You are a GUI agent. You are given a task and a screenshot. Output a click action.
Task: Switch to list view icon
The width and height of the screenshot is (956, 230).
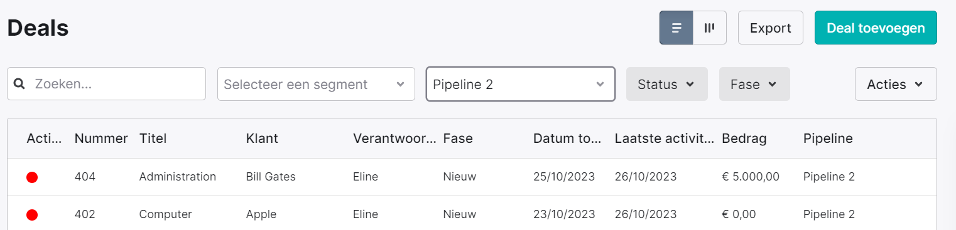click(x=676, y=28)
